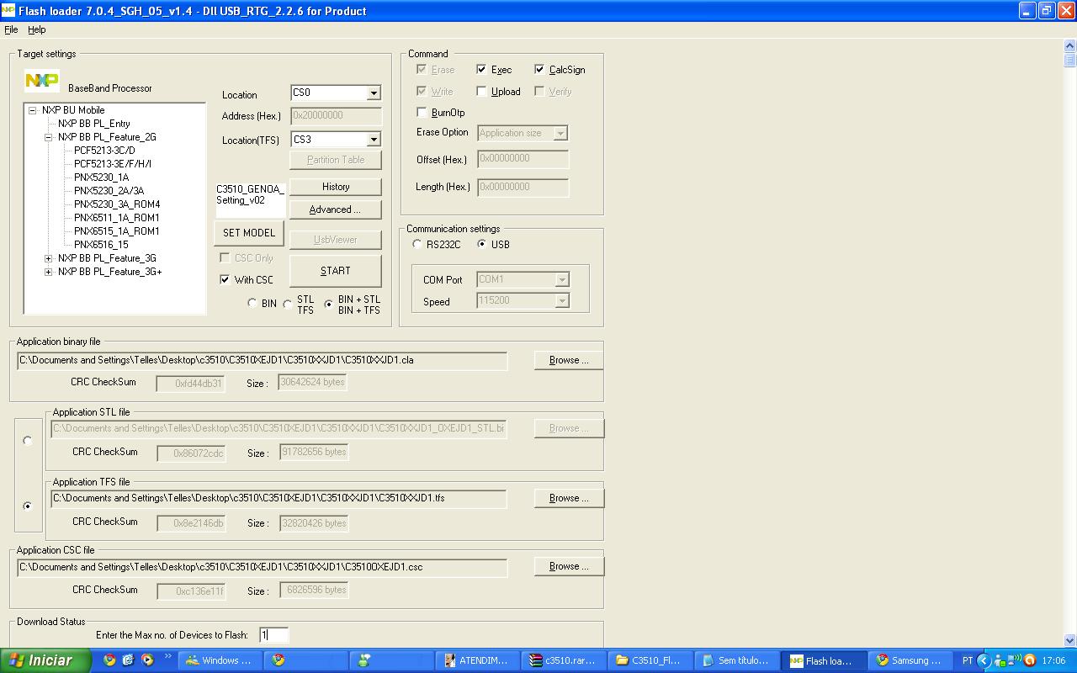Click the SET MODEL button
Image resolution: width=1077 pixels, height=673 pixels.
coord(249,233)
